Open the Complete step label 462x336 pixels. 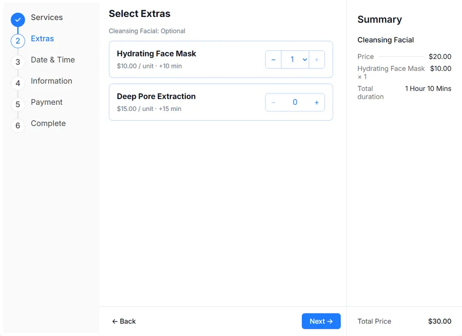coord(48,123)
